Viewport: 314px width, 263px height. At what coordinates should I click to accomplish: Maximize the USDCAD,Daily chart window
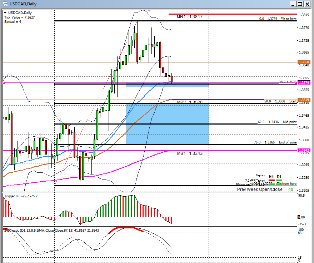pos(300,4)
